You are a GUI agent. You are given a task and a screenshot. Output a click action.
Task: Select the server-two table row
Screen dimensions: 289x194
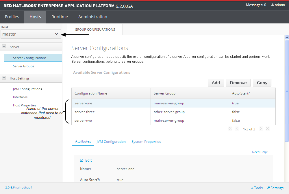[173, 121]
